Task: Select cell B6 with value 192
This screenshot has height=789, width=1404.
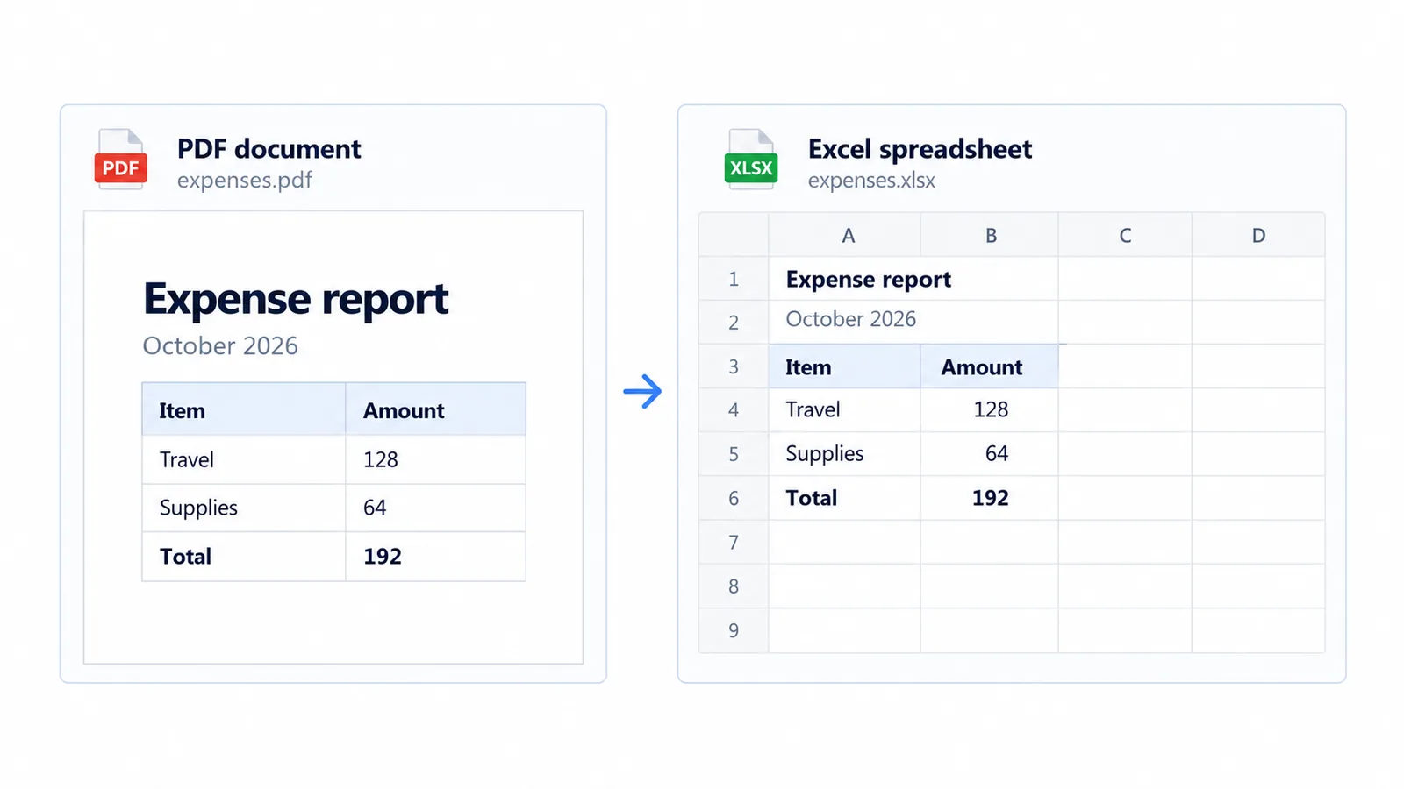Action: tap(990, 498)
